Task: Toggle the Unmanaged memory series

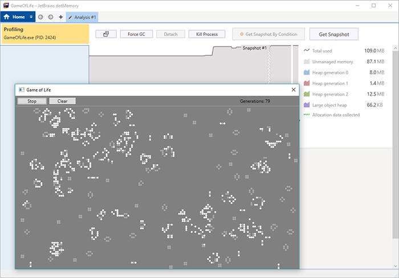Action: [307, 62]
